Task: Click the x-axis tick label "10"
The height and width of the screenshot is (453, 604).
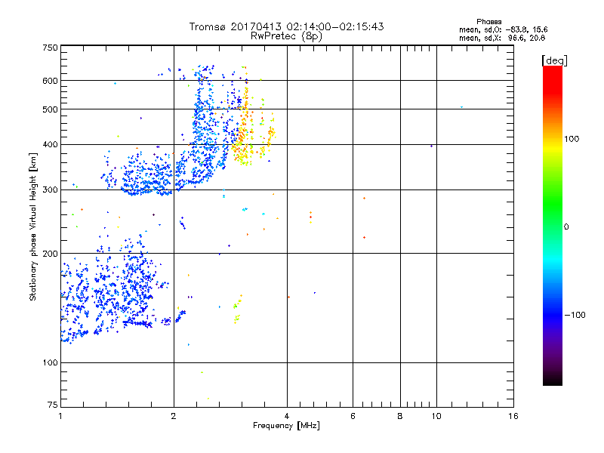Action: 436,416
